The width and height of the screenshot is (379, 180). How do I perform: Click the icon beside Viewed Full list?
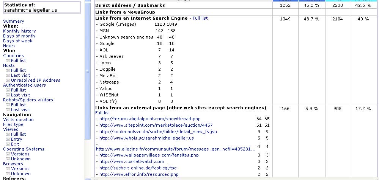[8, 134]
